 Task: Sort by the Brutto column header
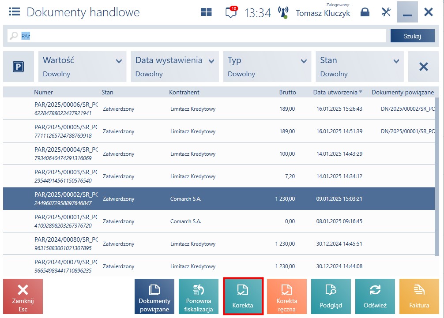pos(287,92)
